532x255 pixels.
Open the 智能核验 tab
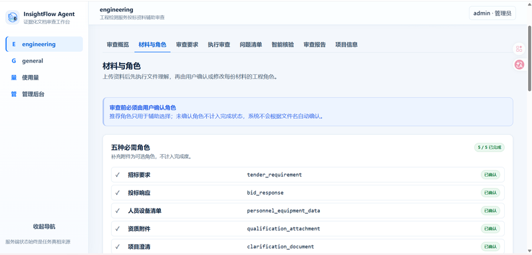click(x=283, y=44)
